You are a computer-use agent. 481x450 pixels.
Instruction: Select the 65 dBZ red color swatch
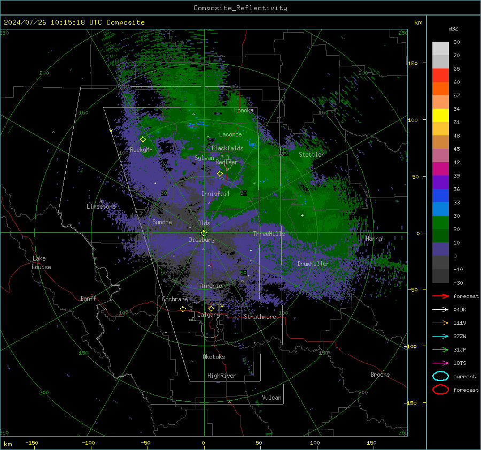tap(440, 75)
